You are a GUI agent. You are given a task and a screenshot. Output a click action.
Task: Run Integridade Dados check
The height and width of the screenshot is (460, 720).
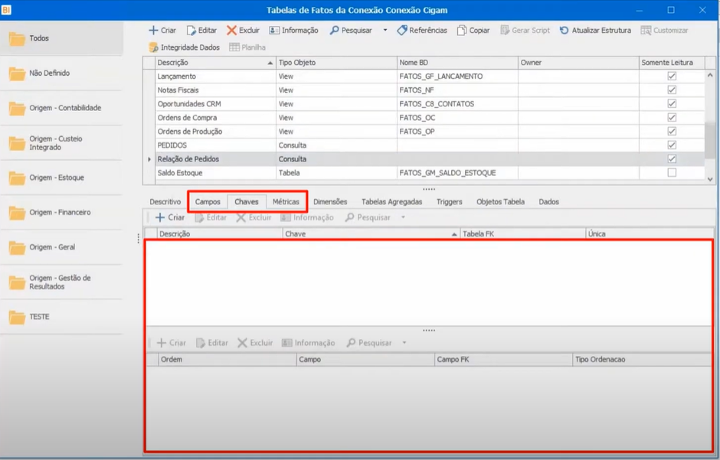coord(184,47)
